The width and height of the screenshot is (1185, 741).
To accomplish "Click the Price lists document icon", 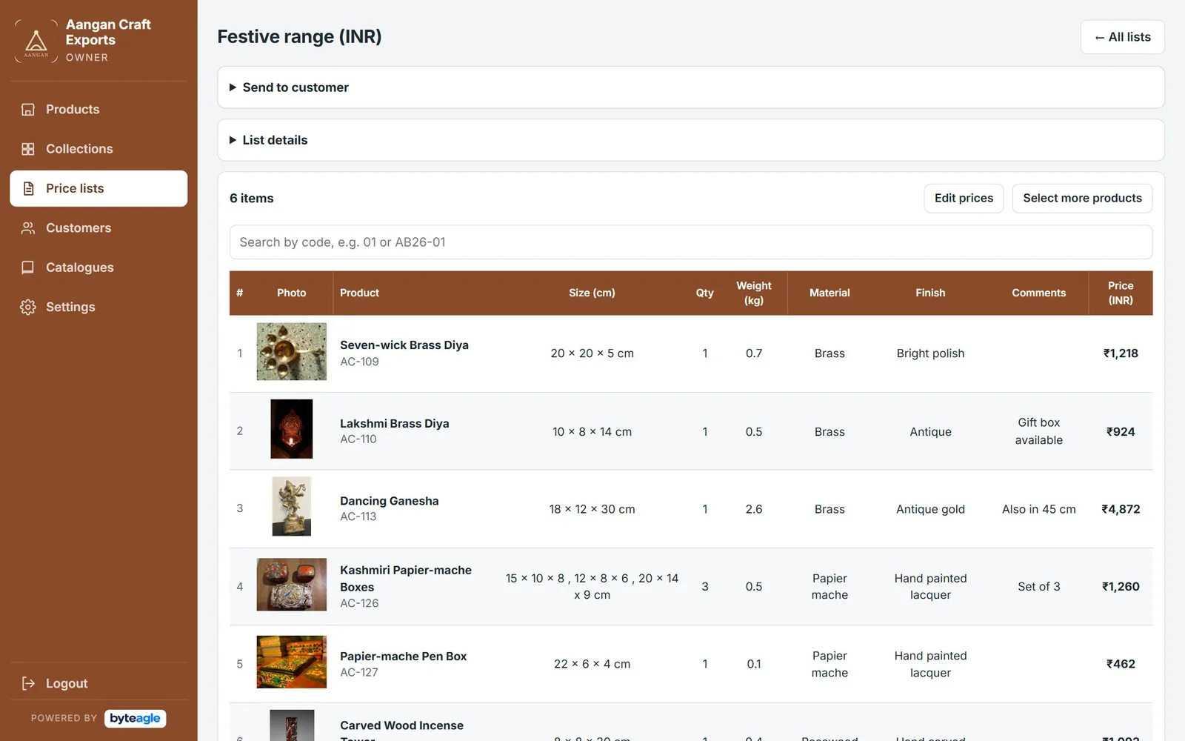I will [28, 188].
